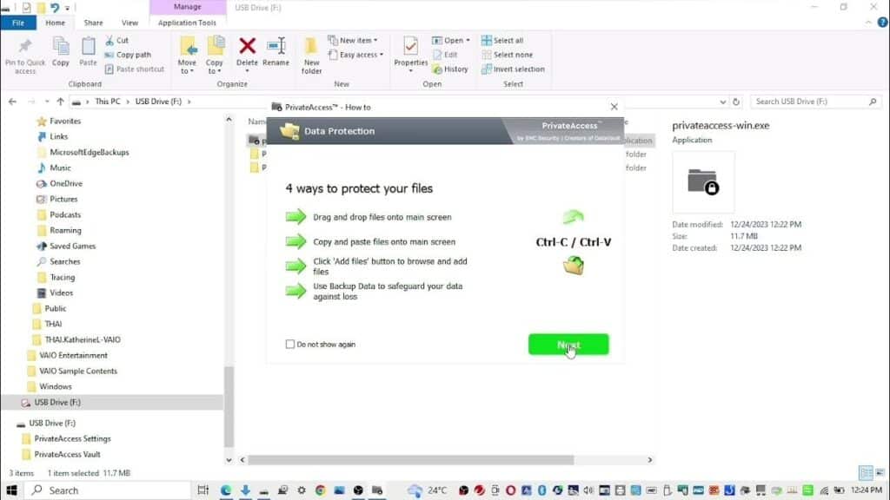890x500 pixels.
Task: Go up one folder level arrow
Action: (x=60, y=102)
